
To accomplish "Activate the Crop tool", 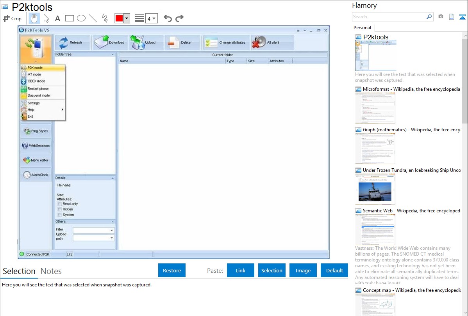I will pyautogui.click(x=12, y=18).
